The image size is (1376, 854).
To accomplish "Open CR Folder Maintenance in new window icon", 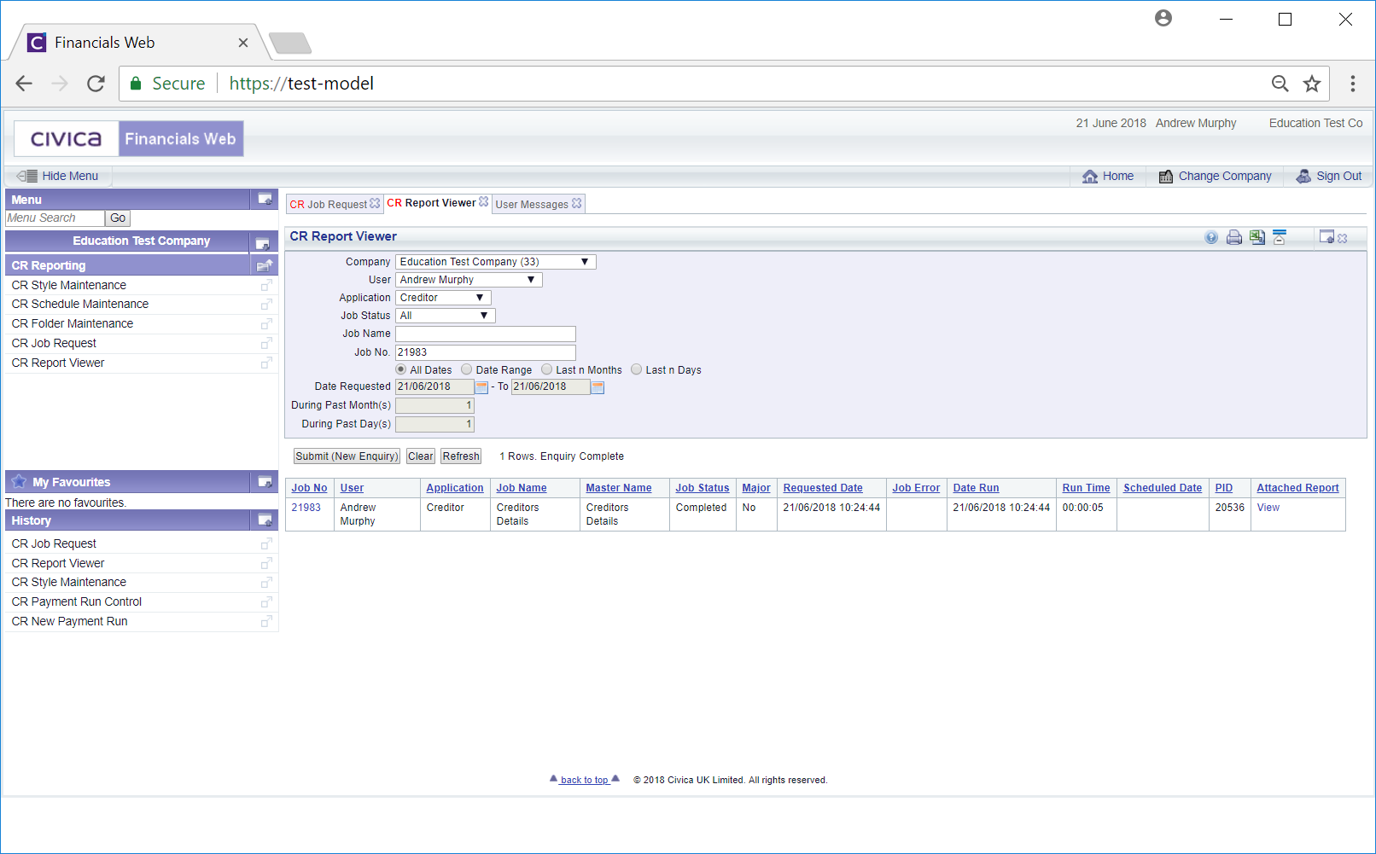I will tap(266, 324).
